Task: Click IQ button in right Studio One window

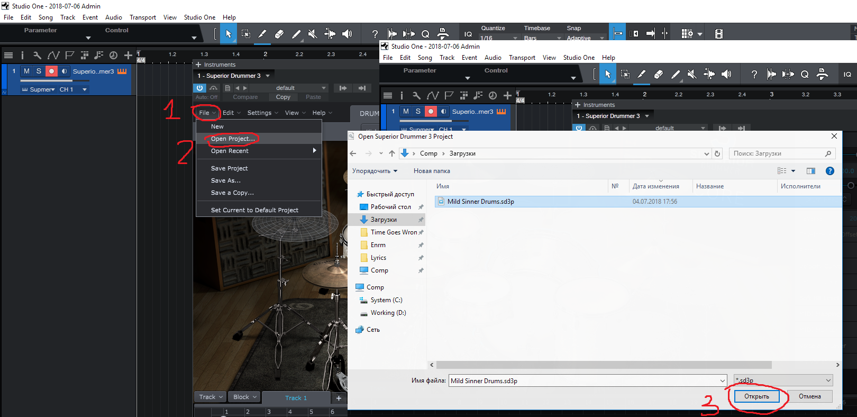Action: pos(847,74)
